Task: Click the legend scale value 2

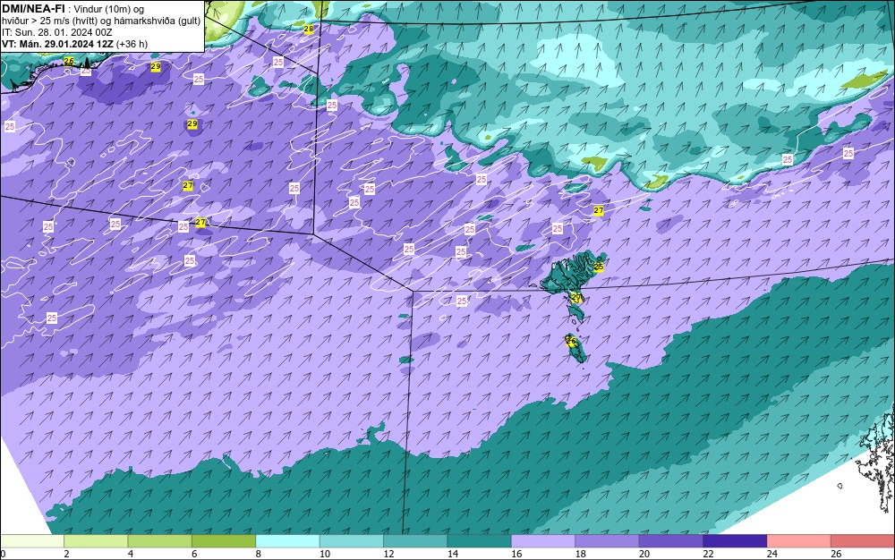Action: [x=67, y=554]
